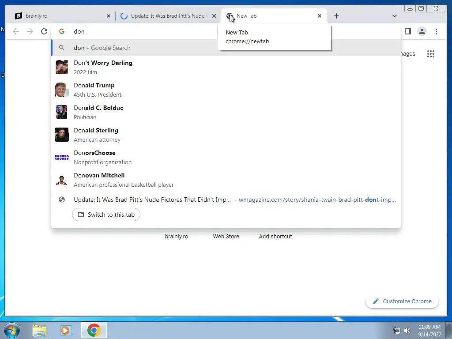Click the search magnifier icon in suggestions

(x=62, y=48)
